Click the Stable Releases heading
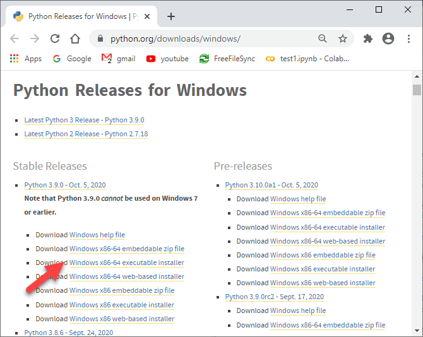Screen dimensions: 423x337 pos(50,166)
